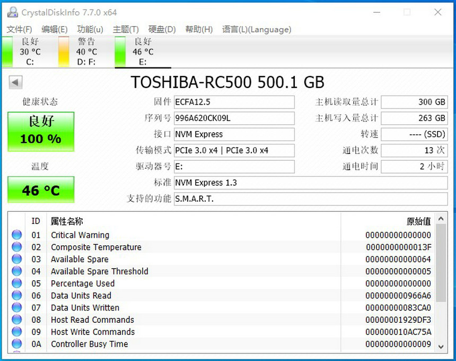Click the blue status indicator for Critical Warning
Viewport: 456px width, 361px height.
click(x=16, y=235)
